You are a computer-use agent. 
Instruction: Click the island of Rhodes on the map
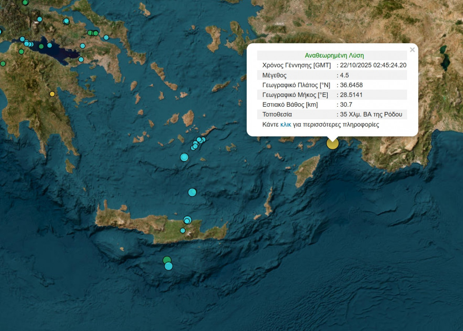[307, 170]
